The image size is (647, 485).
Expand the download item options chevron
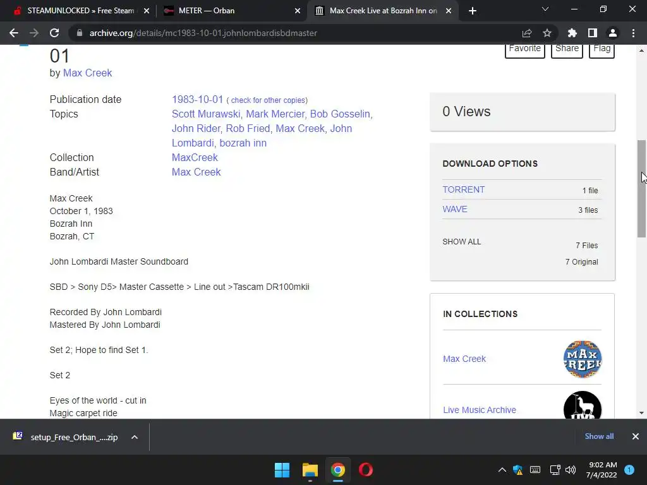135,437
